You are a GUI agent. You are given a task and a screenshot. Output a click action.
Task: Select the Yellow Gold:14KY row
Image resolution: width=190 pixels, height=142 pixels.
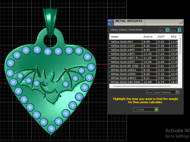[144, 50]
